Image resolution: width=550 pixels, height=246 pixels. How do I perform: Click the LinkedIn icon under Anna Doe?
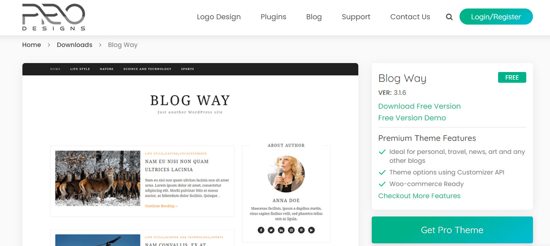(281, 230)
